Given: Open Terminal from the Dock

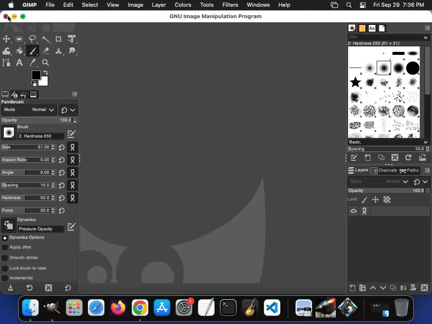Looking at the screenshot, I should (228, 308).
